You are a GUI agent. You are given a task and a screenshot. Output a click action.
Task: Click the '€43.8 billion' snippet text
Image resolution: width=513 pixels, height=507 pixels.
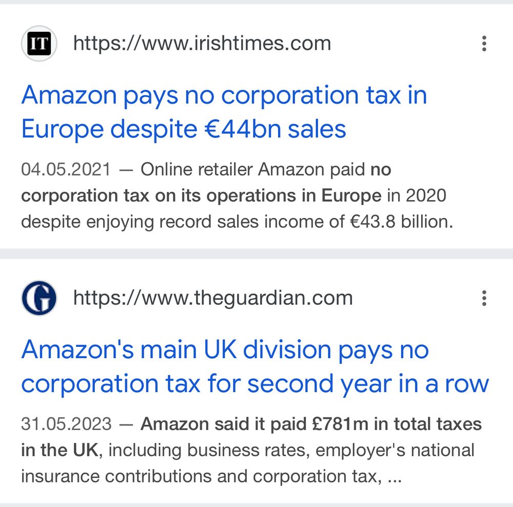tap(402, 222)
